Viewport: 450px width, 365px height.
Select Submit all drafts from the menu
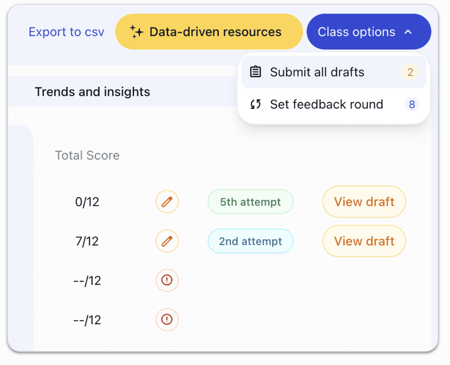pyautogui.click(x=317, y=72)
